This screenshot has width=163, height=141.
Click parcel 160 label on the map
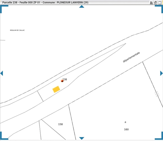(126, 130)
